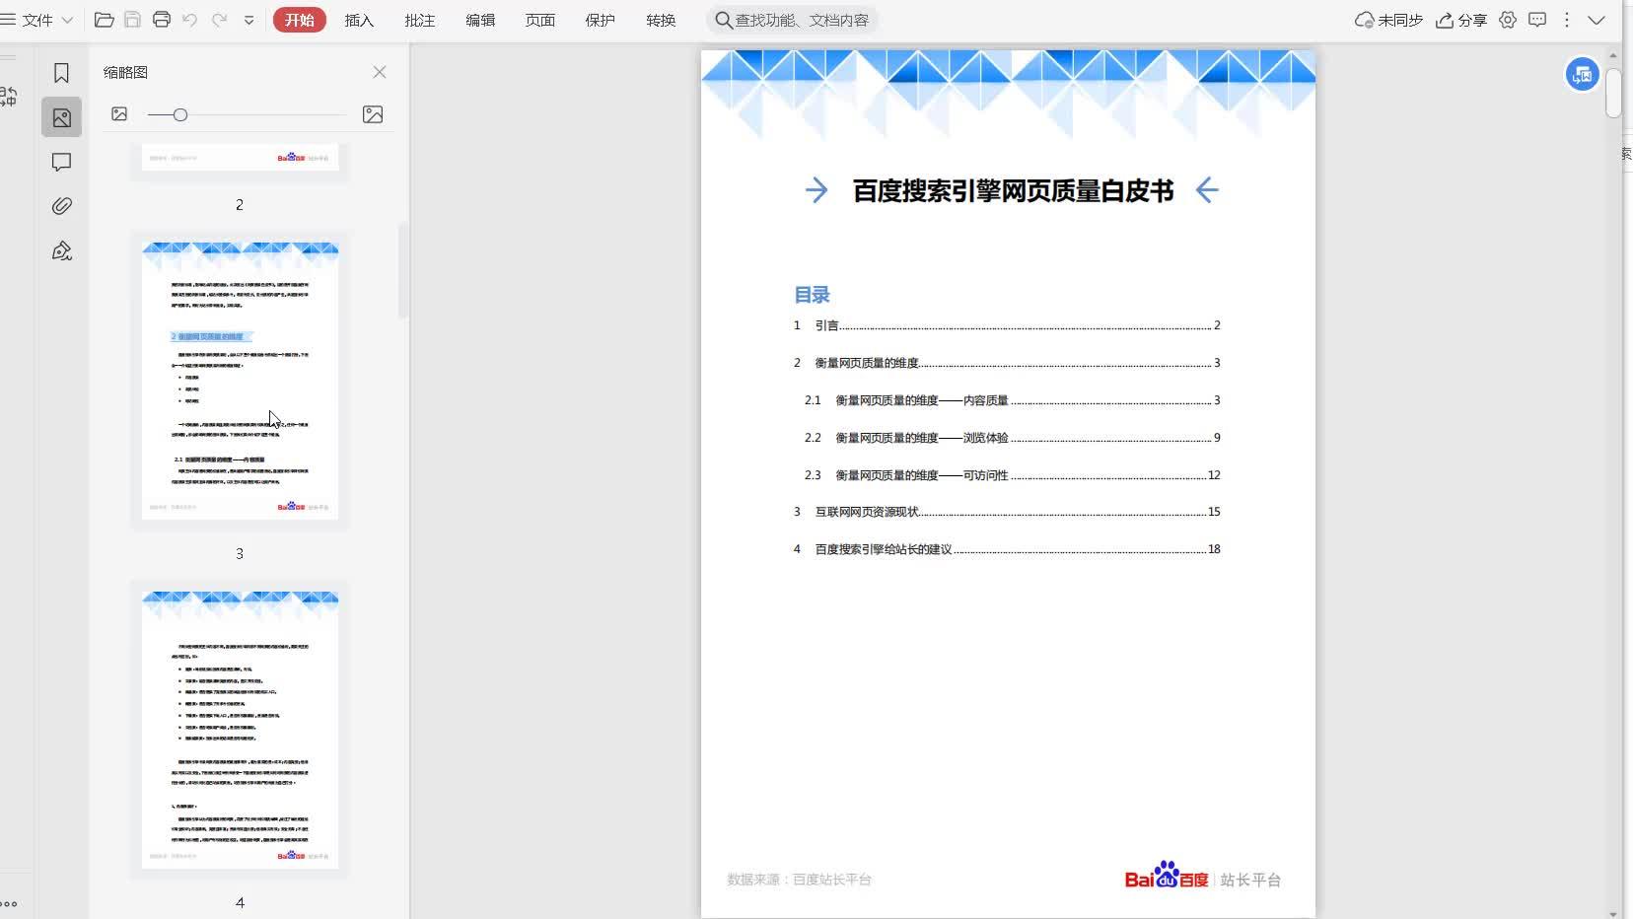Open the more options vertical dots menu
The height and width of the screenshot is (919, 1633).
coord(1567,20)
